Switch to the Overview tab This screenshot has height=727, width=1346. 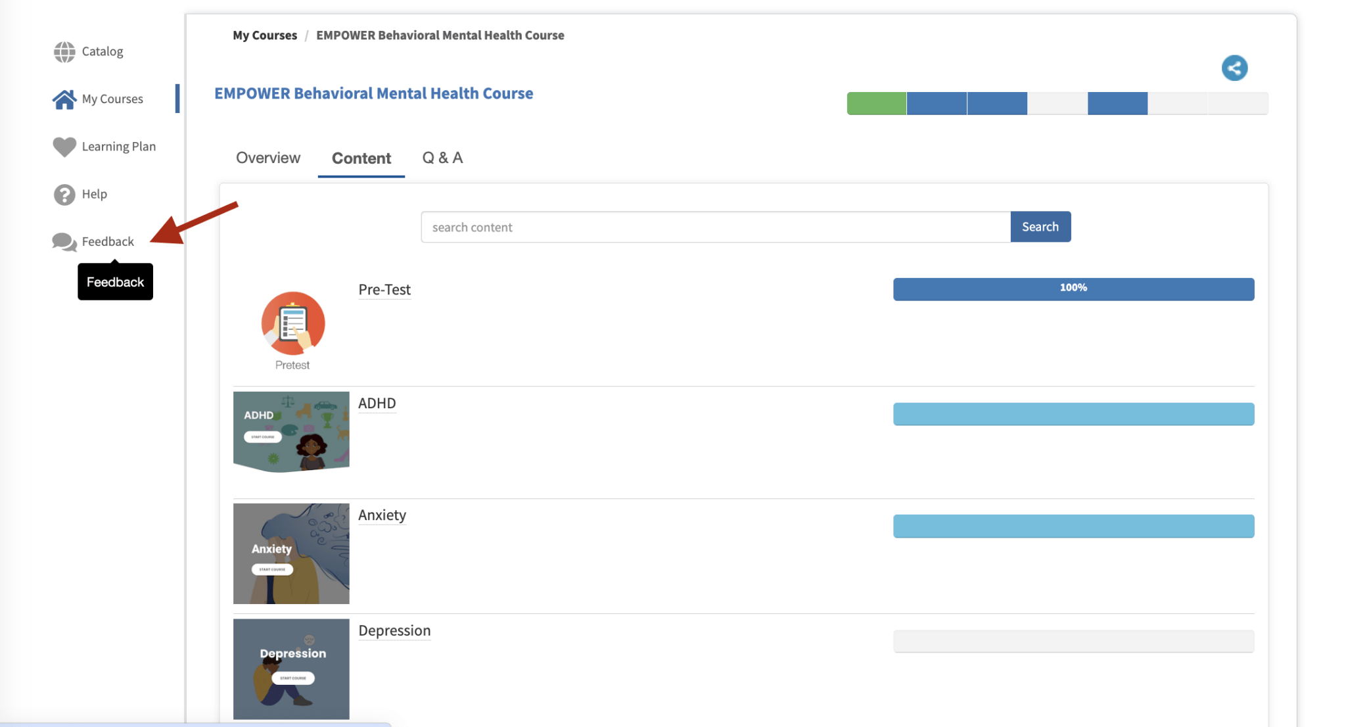click(x=268, y=158)
